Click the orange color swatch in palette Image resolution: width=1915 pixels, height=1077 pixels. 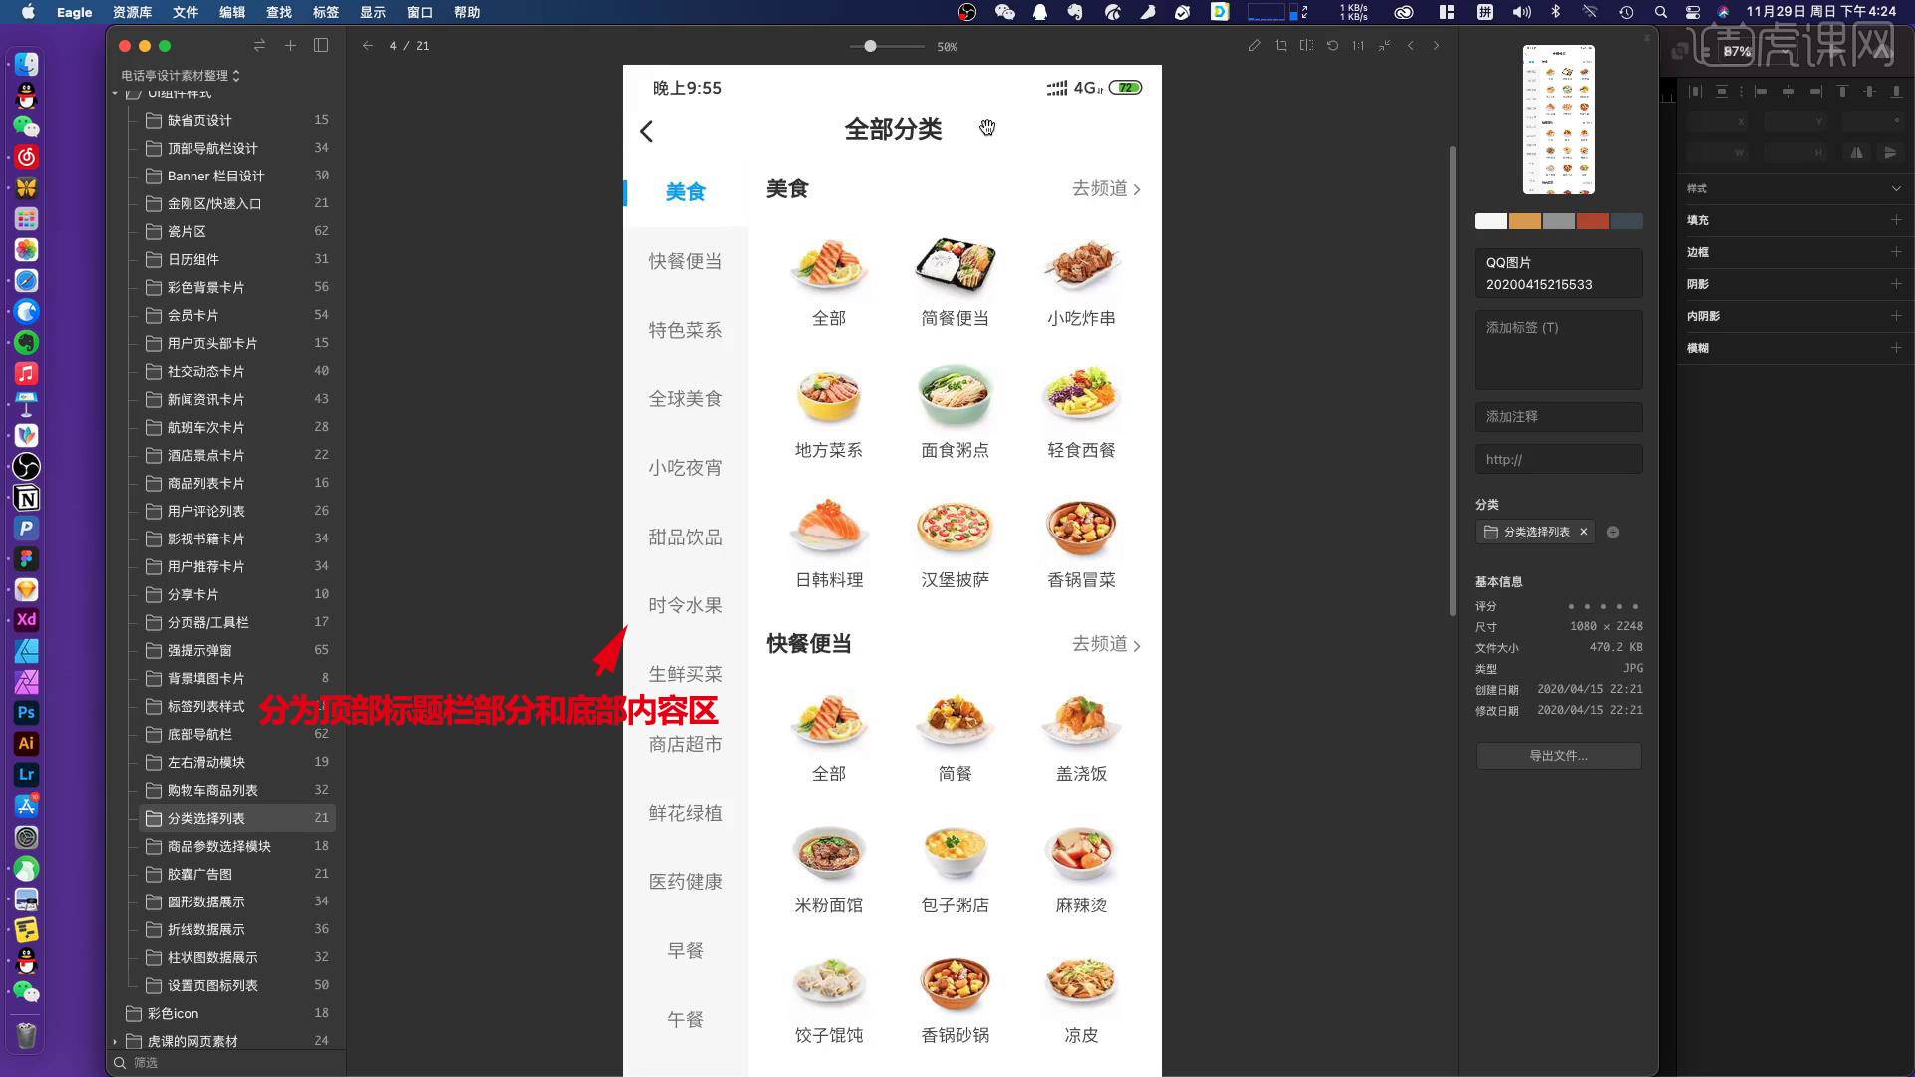1525,221
